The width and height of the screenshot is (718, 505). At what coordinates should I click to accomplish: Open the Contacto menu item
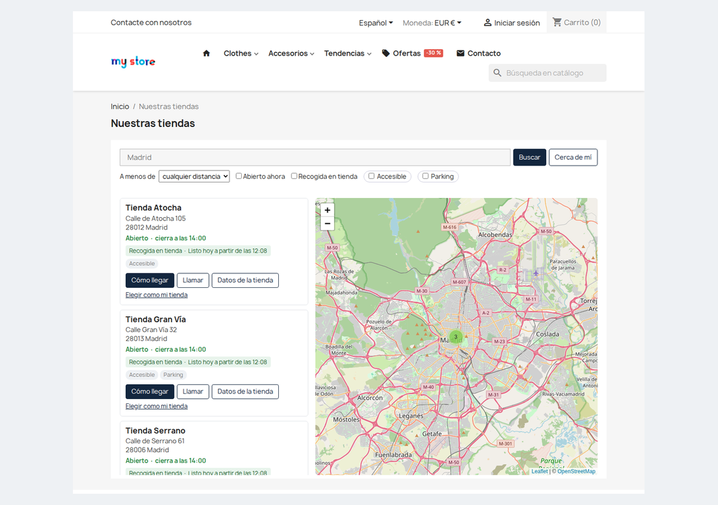(484, 53)
